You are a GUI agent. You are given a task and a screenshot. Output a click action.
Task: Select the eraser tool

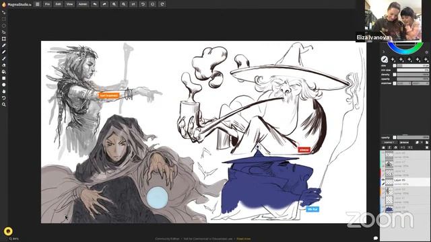(3, 65)
